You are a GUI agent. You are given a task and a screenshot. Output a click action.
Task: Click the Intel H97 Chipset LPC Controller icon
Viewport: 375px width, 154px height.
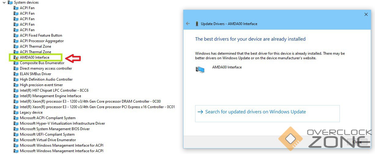16,90
